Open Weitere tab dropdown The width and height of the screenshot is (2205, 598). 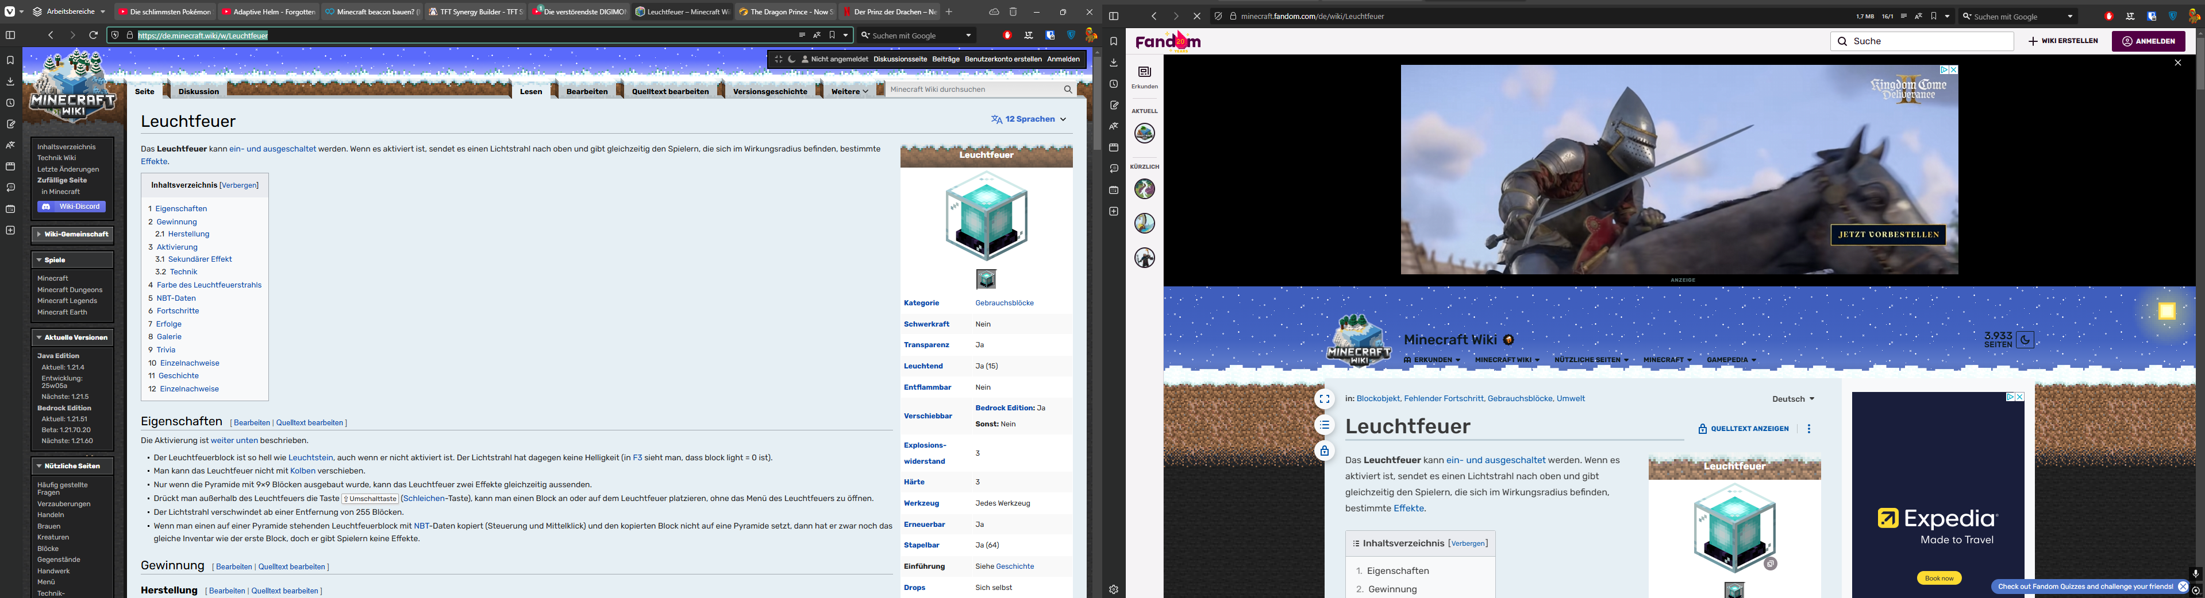pyautogui.click(x=849, y=91)
